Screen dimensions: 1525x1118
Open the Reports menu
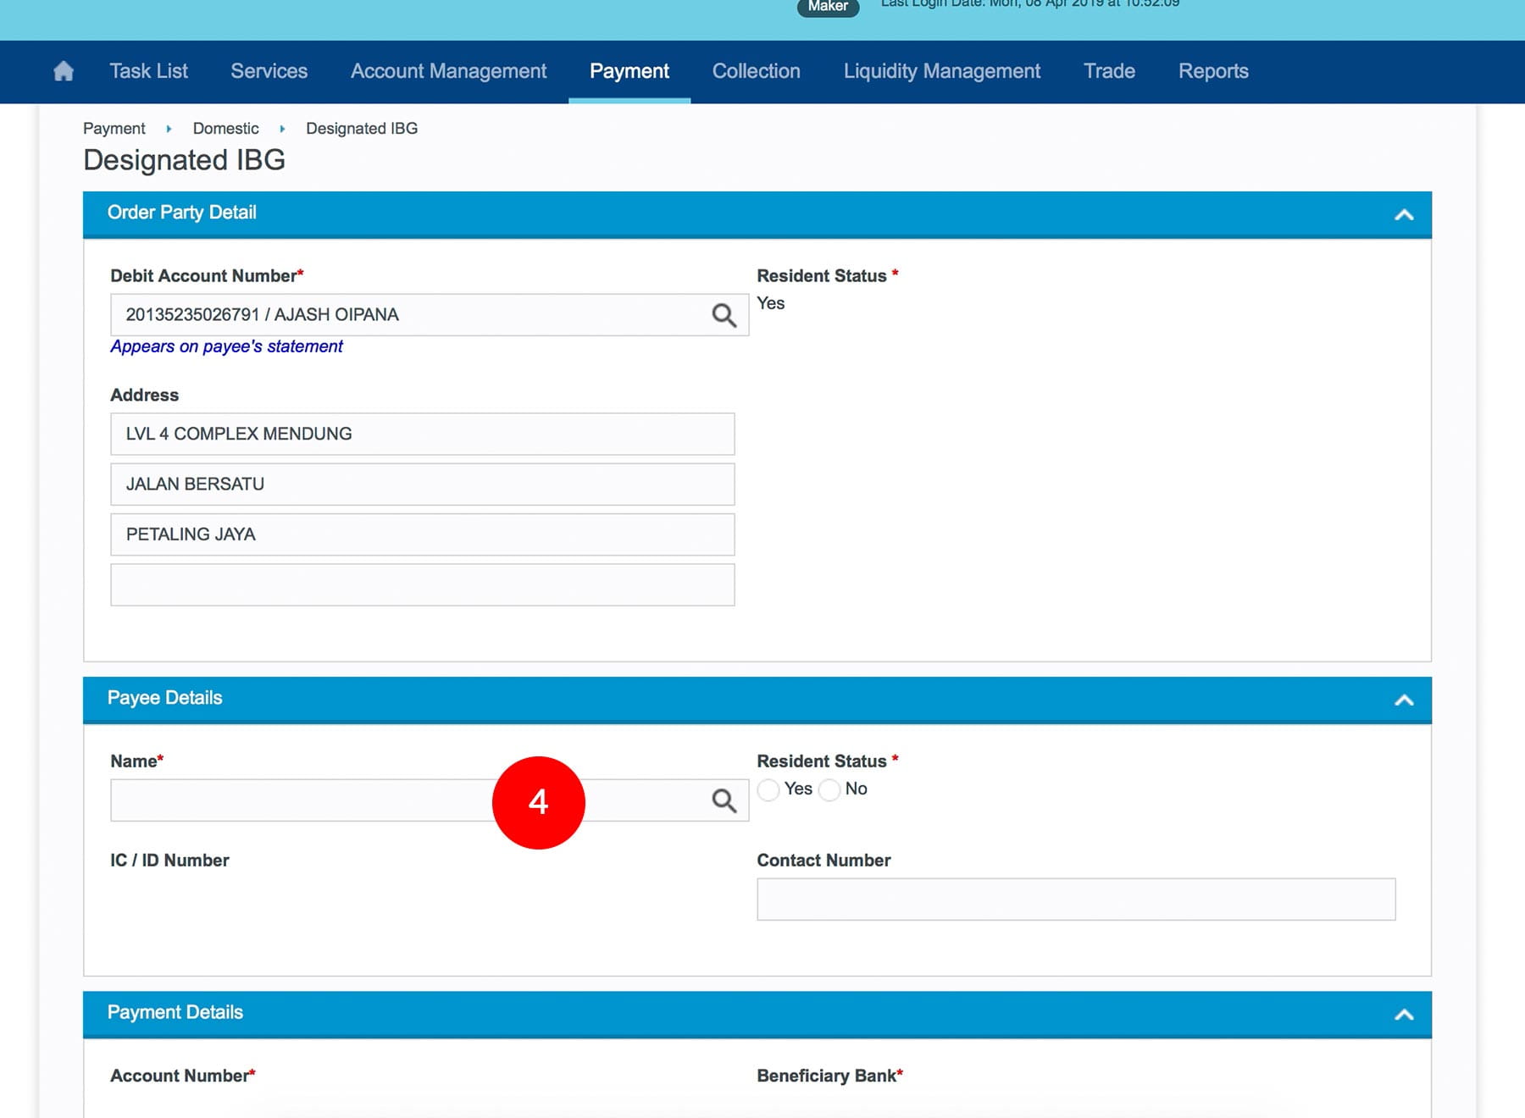[x=1212, y=71]
